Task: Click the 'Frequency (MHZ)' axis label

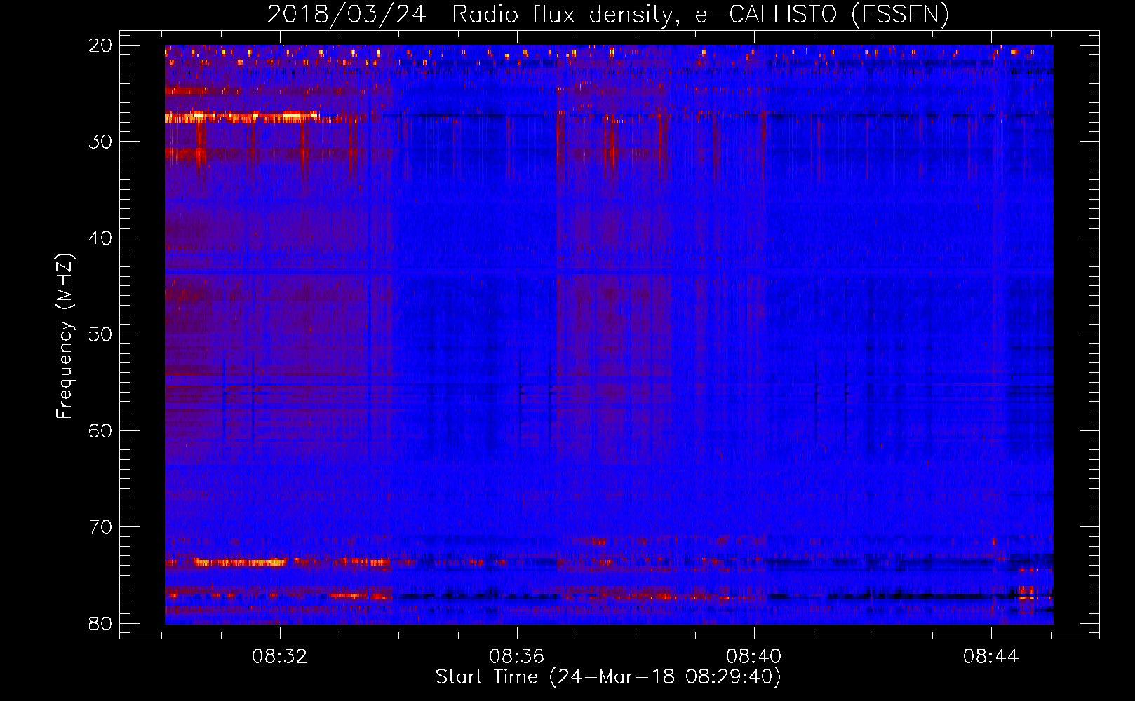Action: [65, 336]
